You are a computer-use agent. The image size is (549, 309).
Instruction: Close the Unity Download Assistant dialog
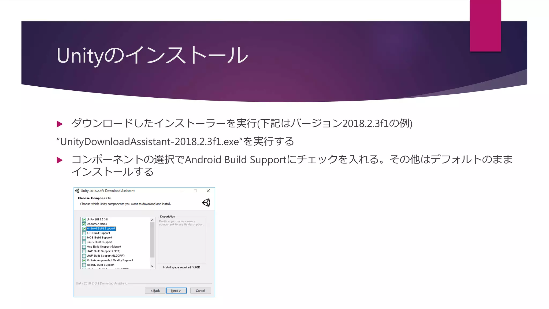tap(208, 191)
